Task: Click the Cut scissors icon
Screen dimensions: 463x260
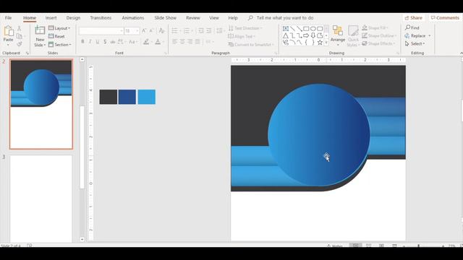Action: pos(20,28)
